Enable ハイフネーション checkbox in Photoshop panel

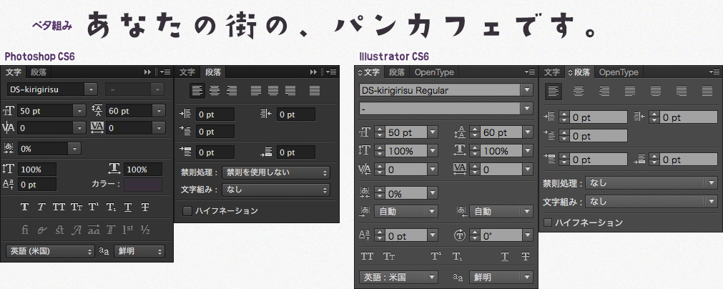187,211
